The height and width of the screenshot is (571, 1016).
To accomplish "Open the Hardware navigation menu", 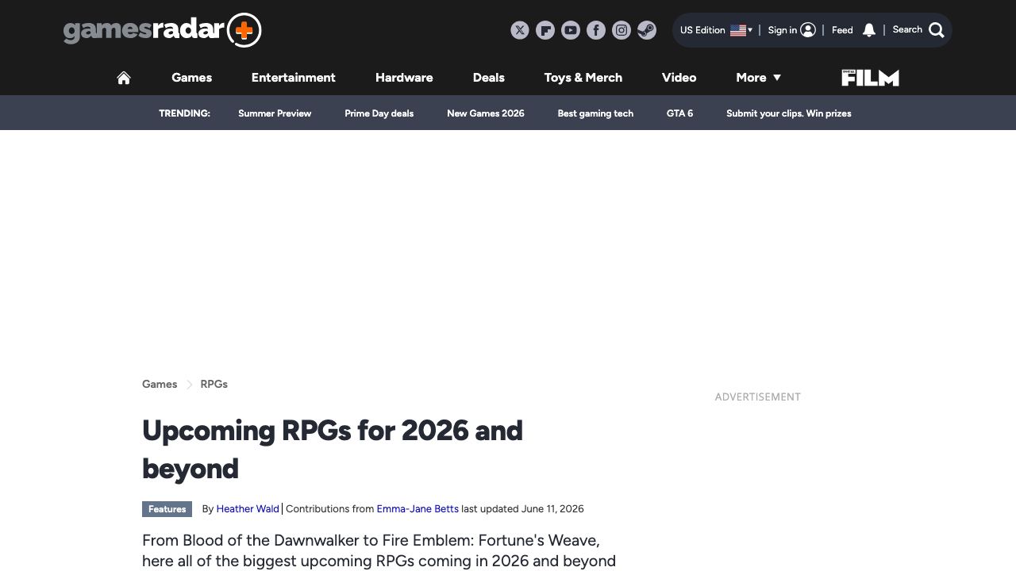I will pos(404,78).
